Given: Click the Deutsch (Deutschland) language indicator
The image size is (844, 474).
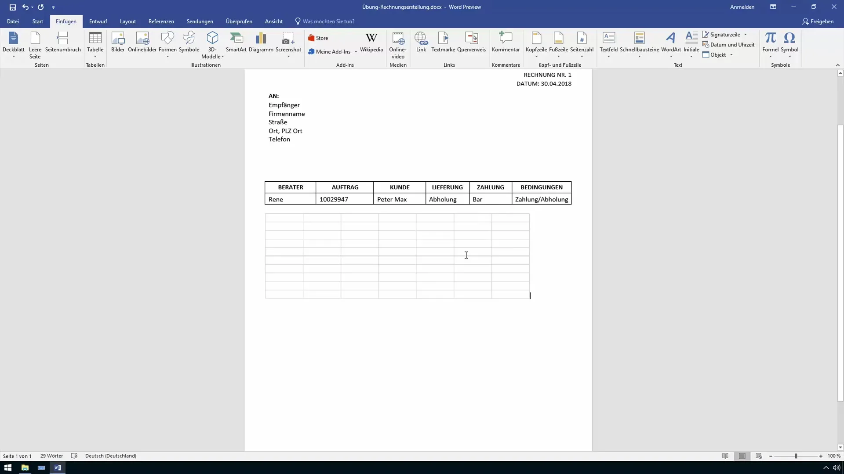Looking at the screenshot, I should (111, 456).
